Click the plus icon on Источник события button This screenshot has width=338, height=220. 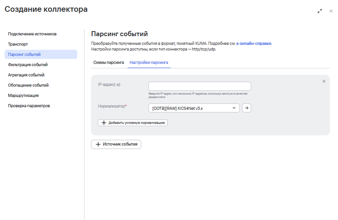(98, 144)
